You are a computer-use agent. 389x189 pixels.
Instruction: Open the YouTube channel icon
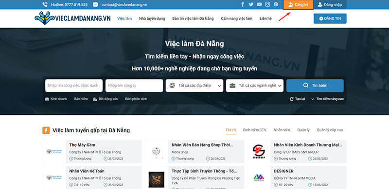[259, 4]
